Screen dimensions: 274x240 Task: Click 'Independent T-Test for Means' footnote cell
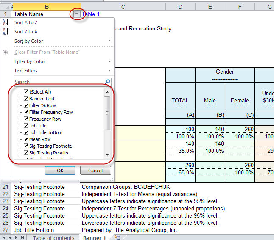[x=140, y=194]
